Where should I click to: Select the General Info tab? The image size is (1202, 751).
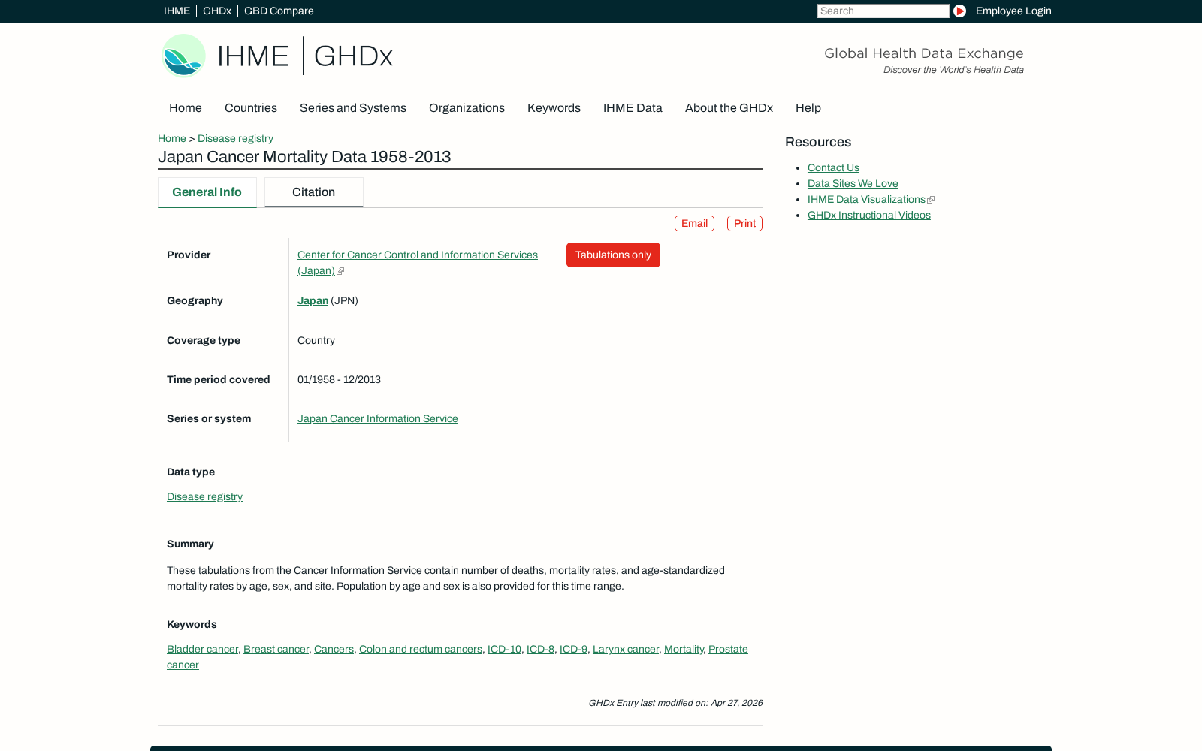coord(207,192)
